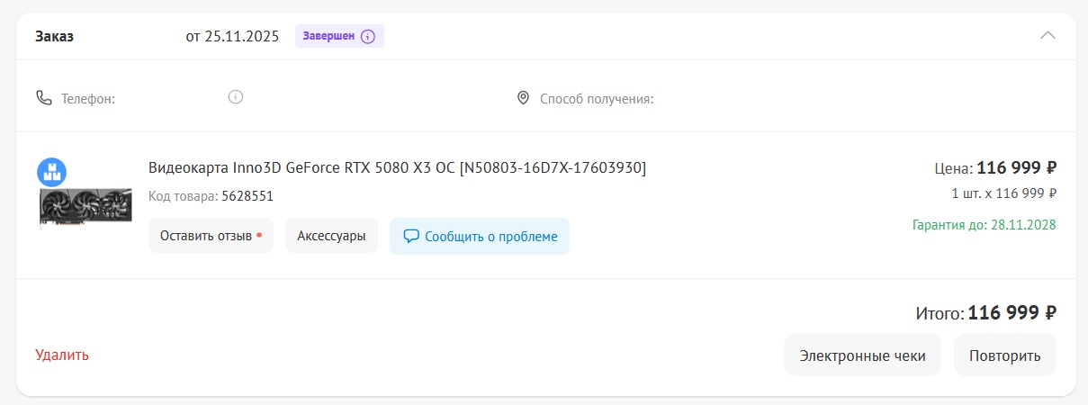Leave a review via Оставить отзыв
Screen dimensions: 1088x405
(x=211, y=236)
